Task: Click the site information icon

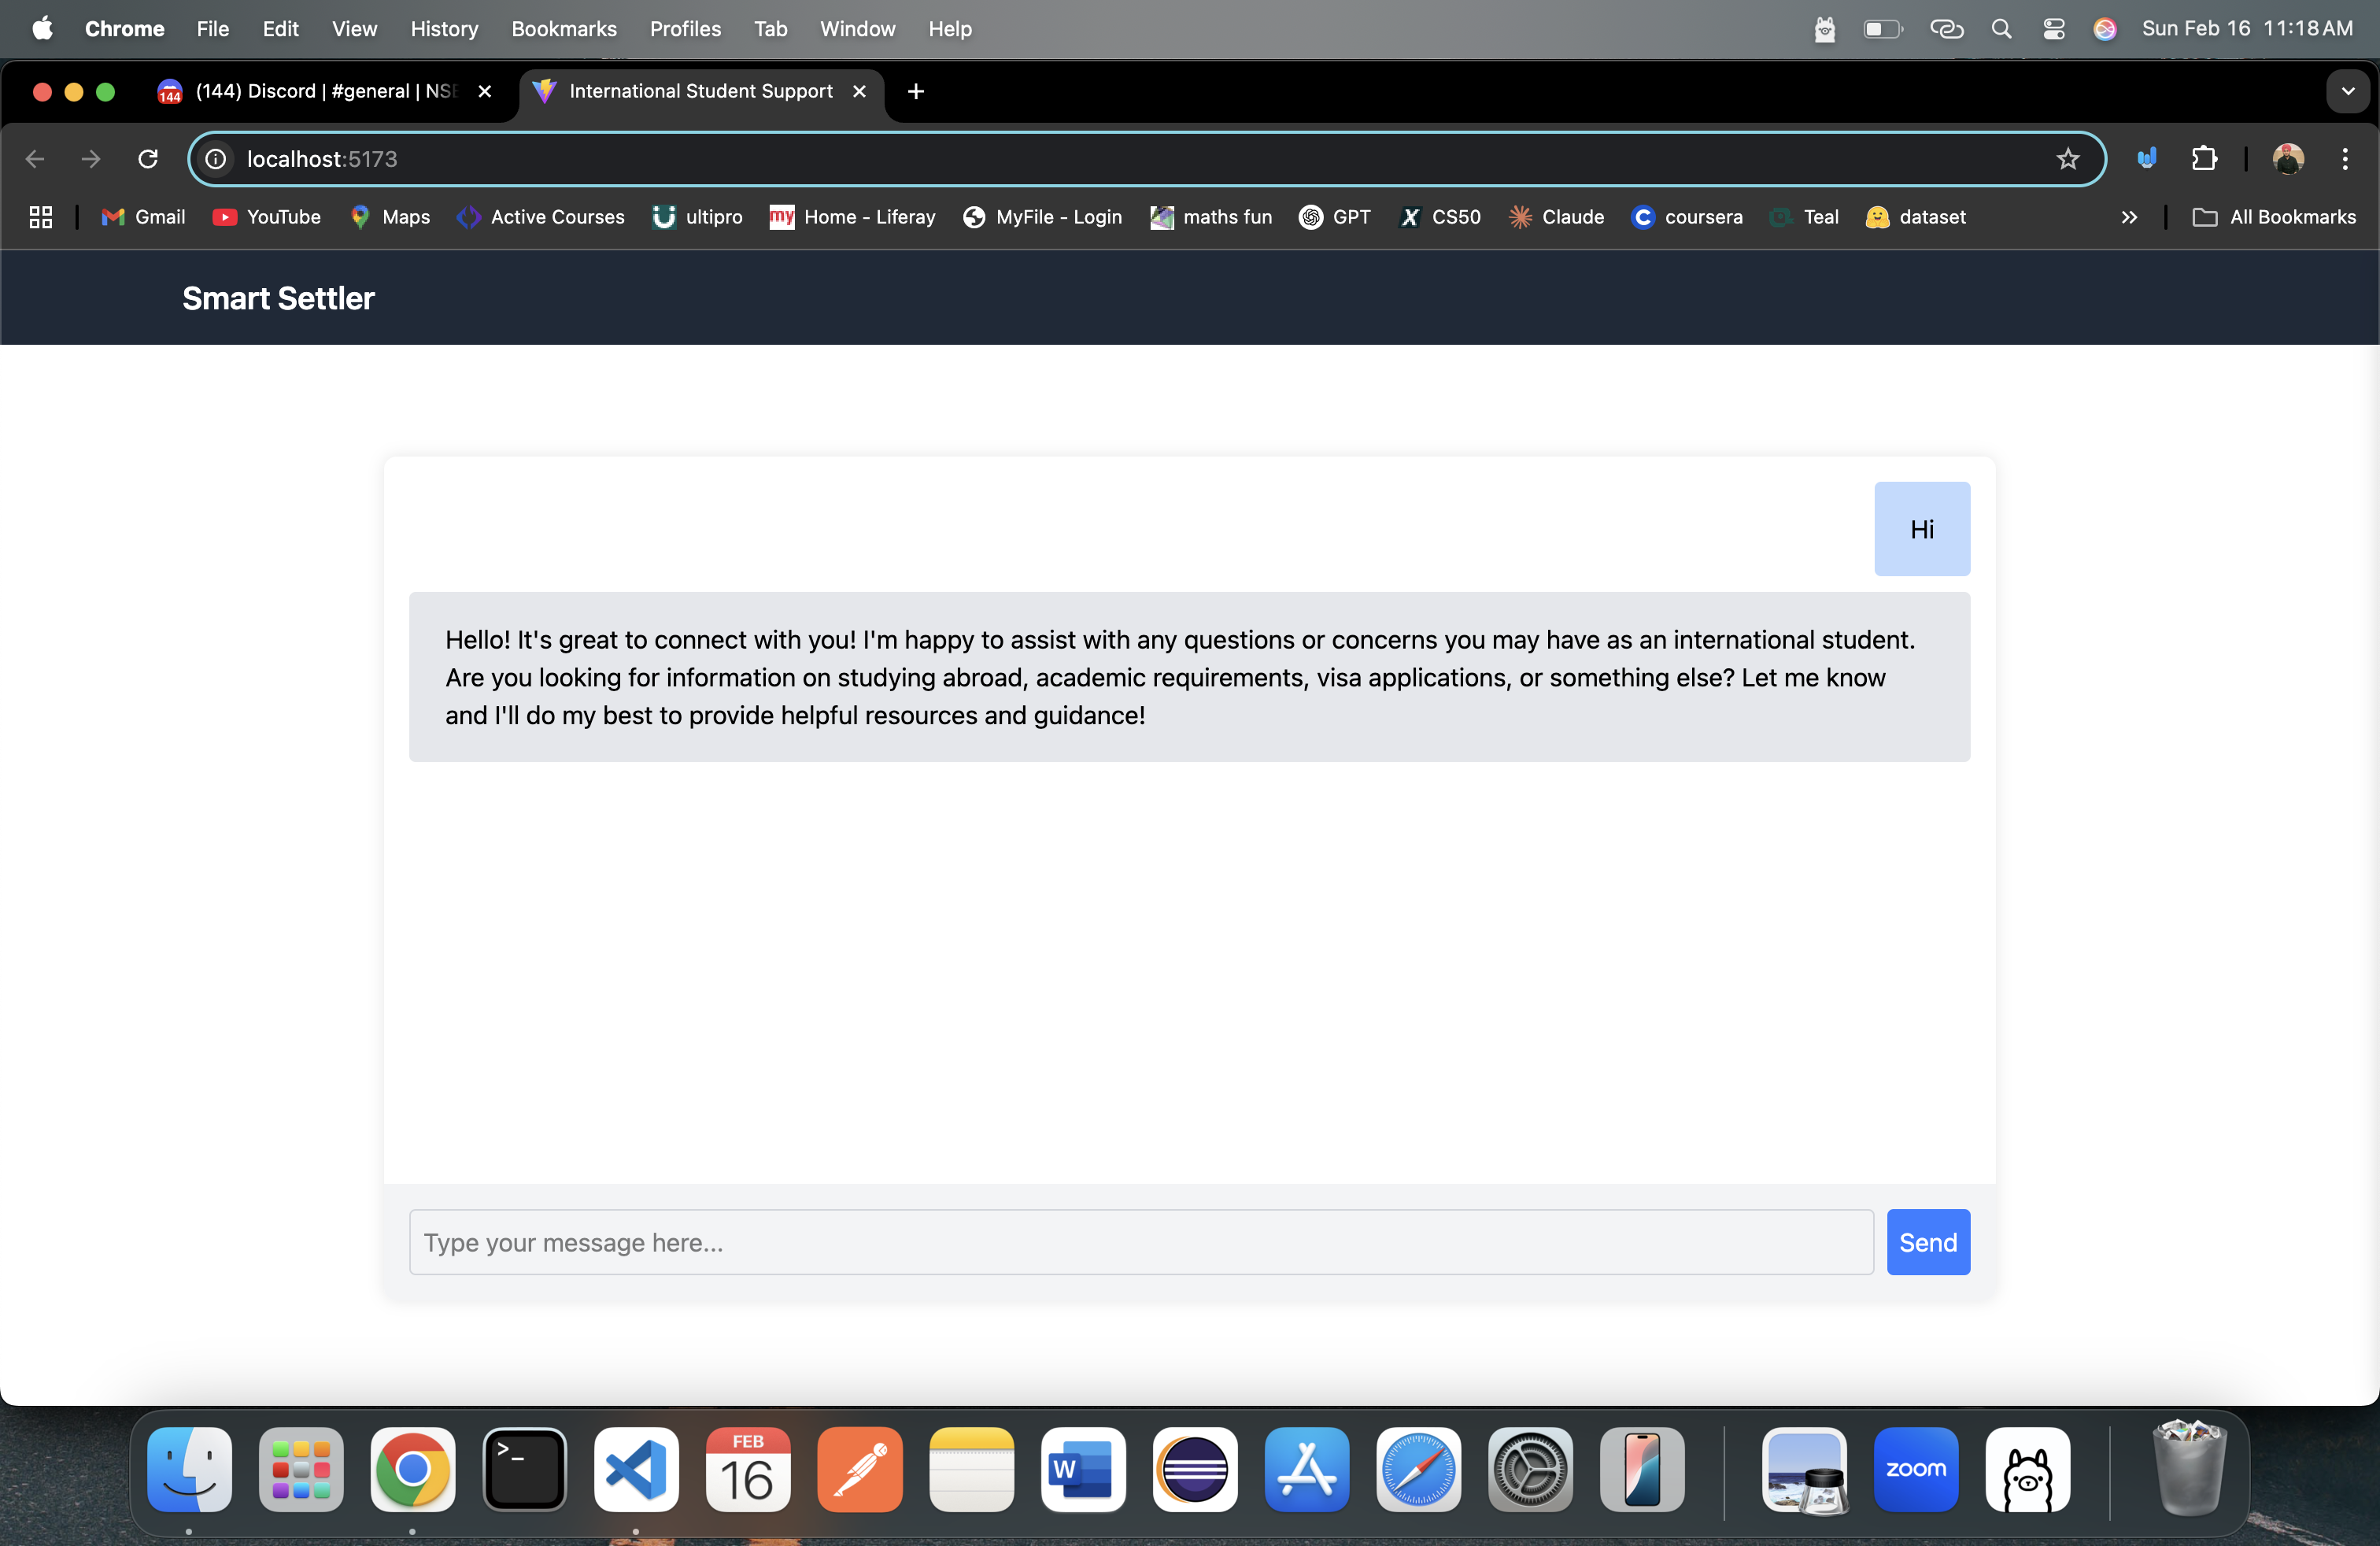Action: tap(216, 159)
